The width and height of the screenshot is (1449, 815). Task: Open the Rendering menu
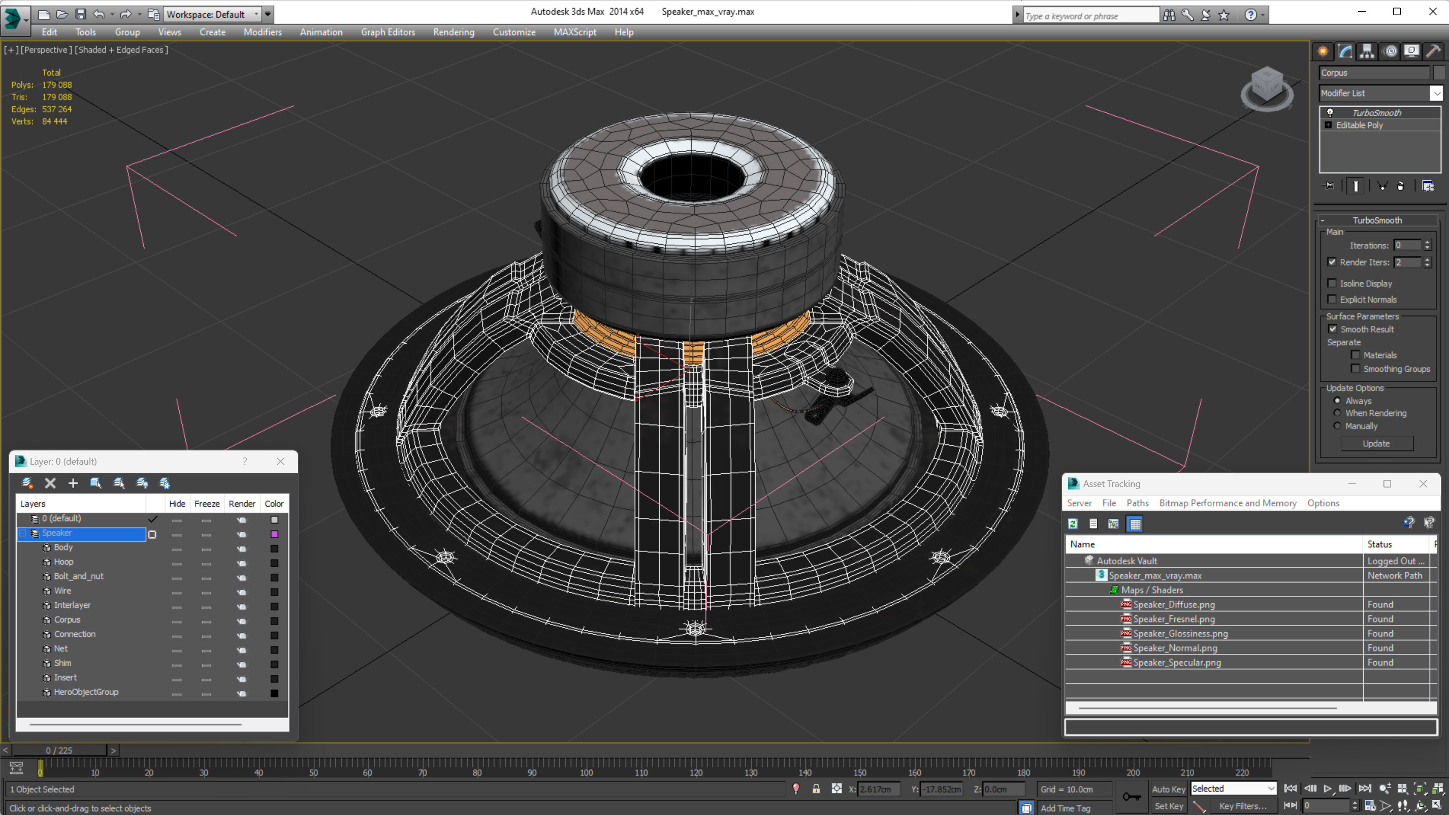pos(454,32)
